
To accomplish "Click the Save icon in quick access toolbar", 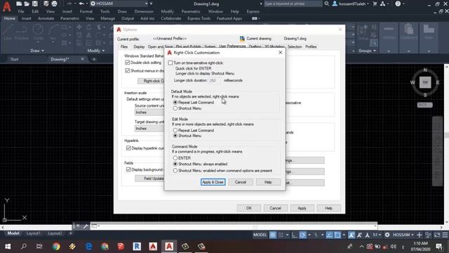I will (x=35, y=4).
